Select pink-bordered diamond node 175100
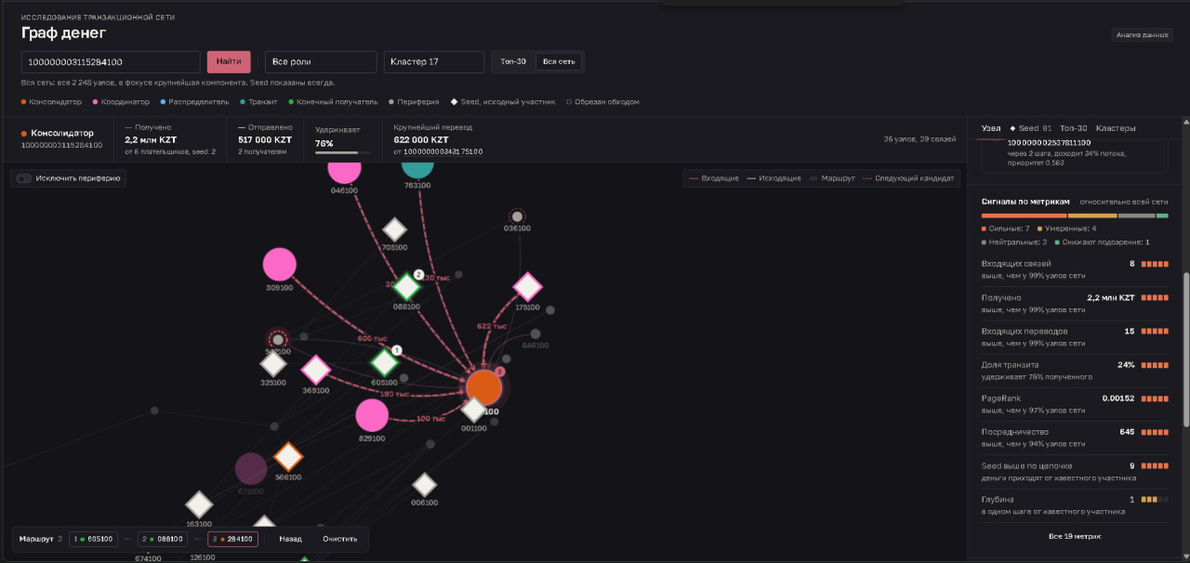Viewport: 1190px width, 563px height. point(527,287)
